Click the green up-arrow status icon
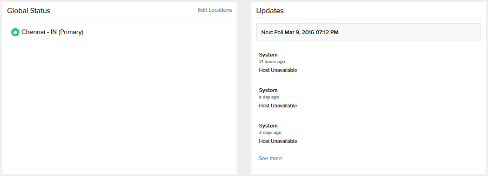This screenshot has height=176, width=488. pos(15,32)
